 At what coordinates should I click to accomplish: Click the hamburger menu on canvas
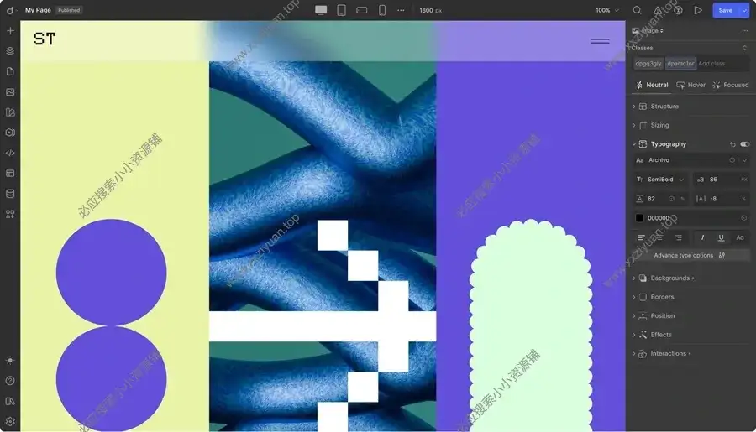pos(600,41)
